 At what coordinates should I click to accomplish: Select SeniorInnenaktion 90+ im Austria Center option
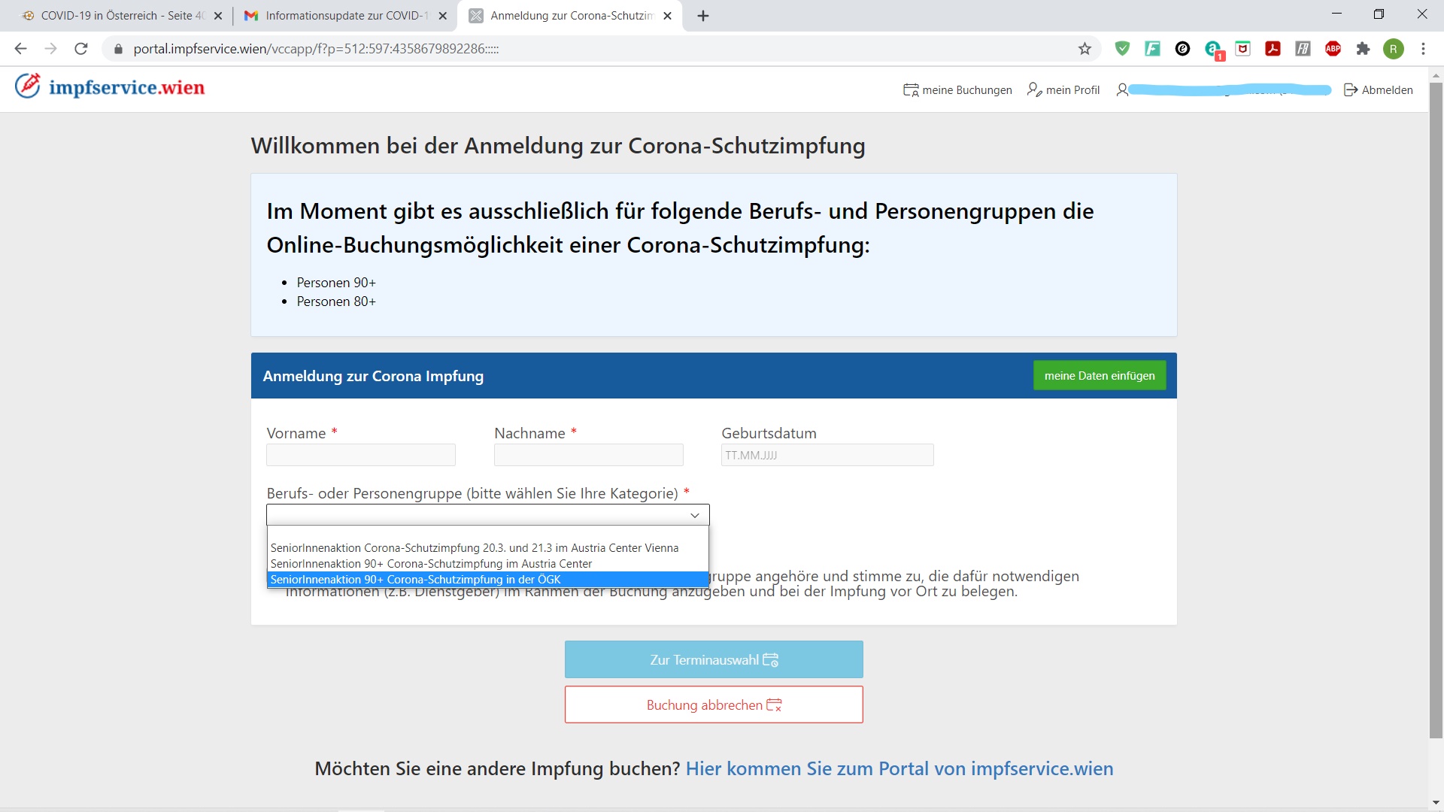pos(431,564)
